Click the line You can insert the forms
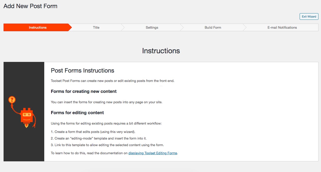The height and width of the screenshot is (172, 321). (107, 102)
